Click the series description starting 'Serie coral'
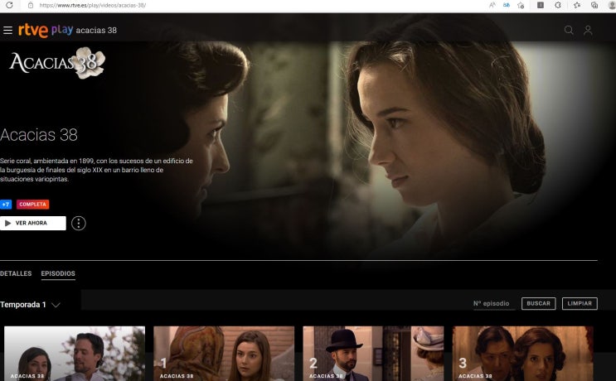 tap(97, 170)
